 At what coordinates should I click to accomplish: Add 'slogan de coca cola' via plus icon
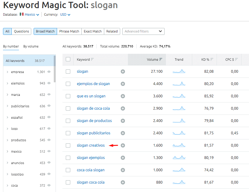123,108
